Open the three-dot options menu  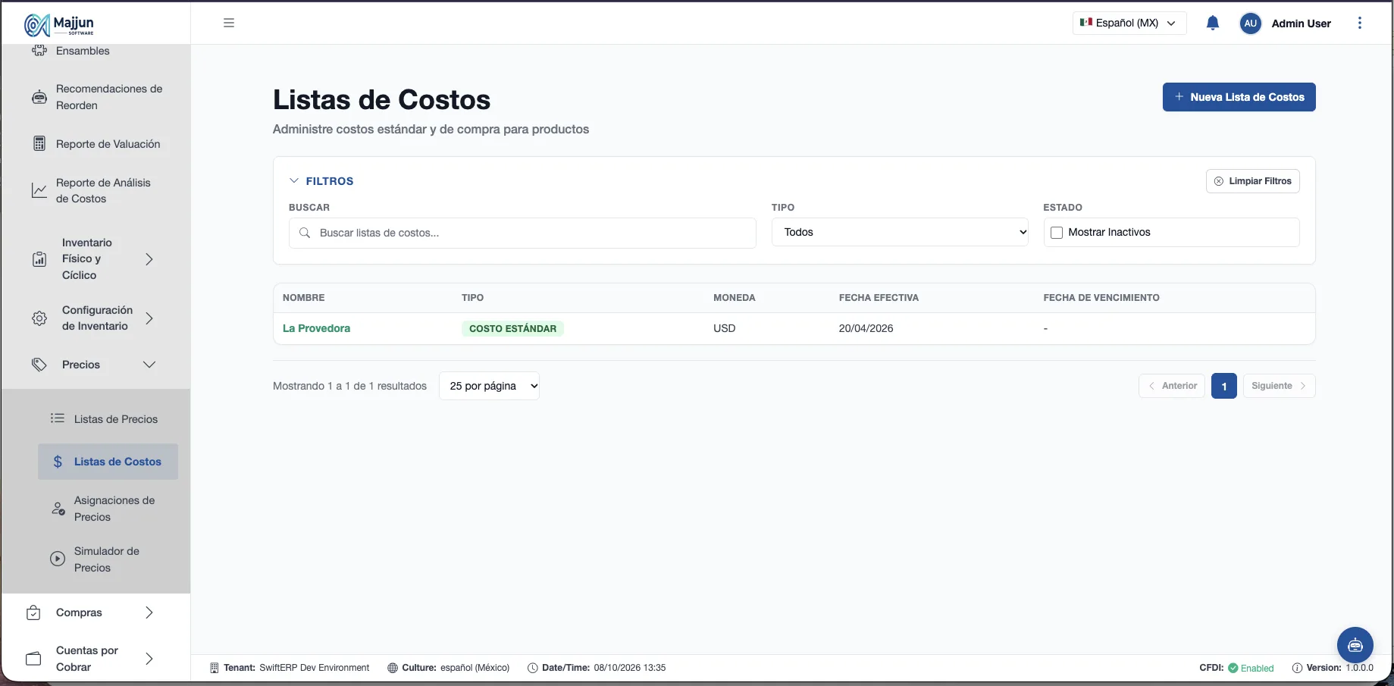point(1360,23)
